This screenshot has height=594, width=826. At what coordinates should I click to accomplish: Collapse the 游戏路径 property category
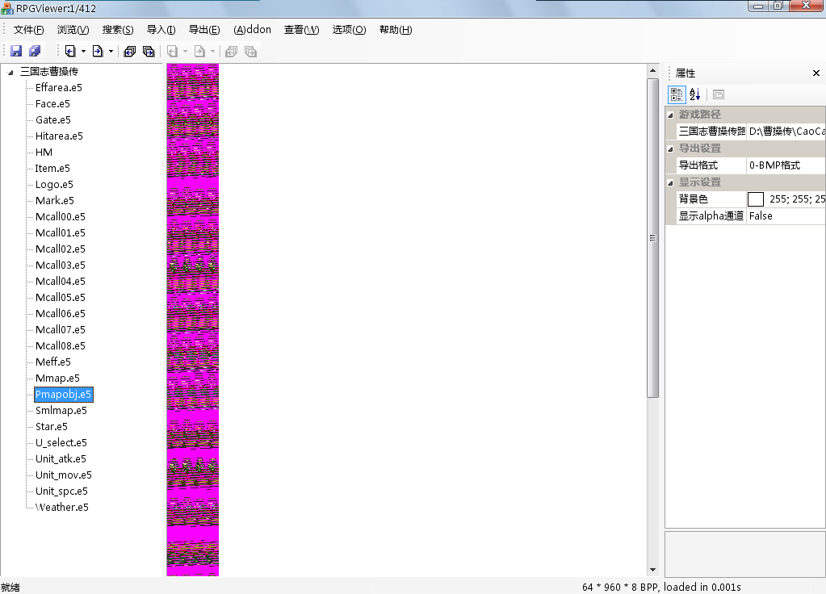pos(670,115)
